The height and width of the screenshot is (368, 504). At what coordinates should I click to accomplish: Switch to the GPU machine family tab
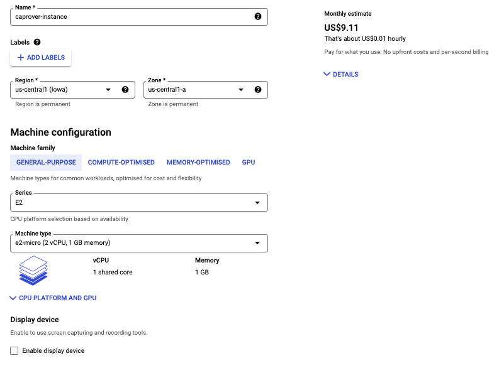pos(248,162)
